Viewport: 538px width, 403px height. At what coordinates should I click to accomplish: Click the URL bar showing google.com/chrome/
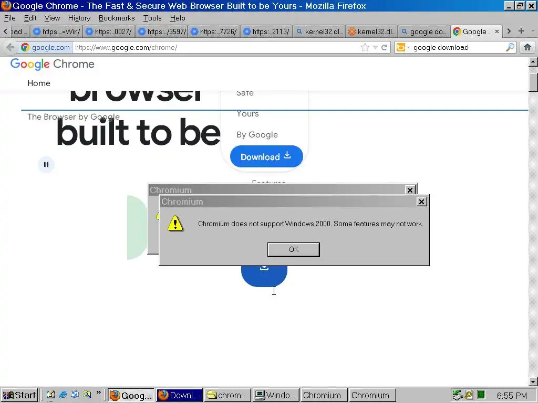tap(216, 47)
